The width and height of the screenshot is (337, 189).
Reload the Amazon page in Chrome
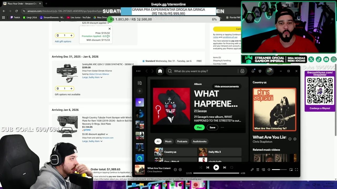tap(16, 11)
